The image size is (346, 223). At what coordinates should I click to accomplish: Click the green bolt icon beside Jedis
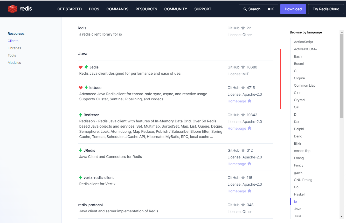[86, 67]
